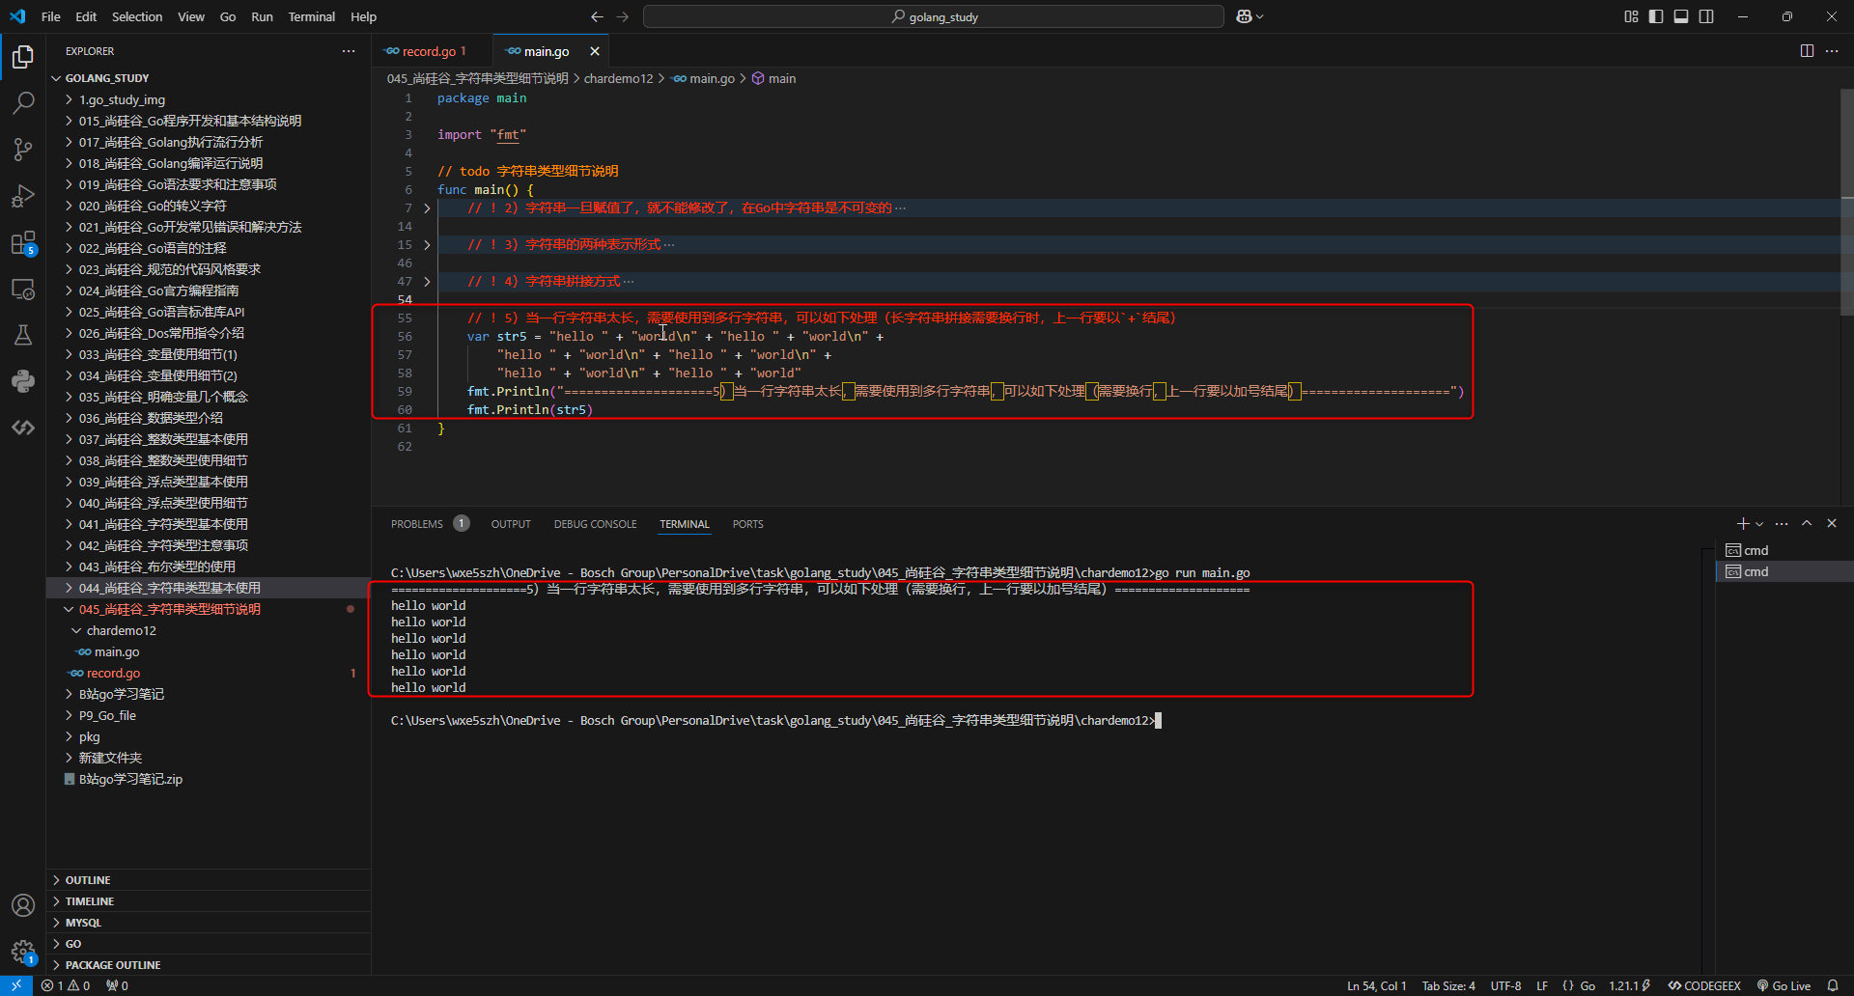This screenshot has width=1854, height=996.
Task: Unfold the collapsed code region at line 7
Action: click(427, 208)
